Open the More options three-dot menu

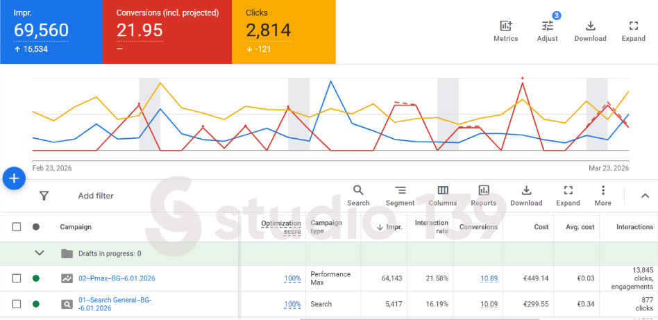[x=602, y=190]
